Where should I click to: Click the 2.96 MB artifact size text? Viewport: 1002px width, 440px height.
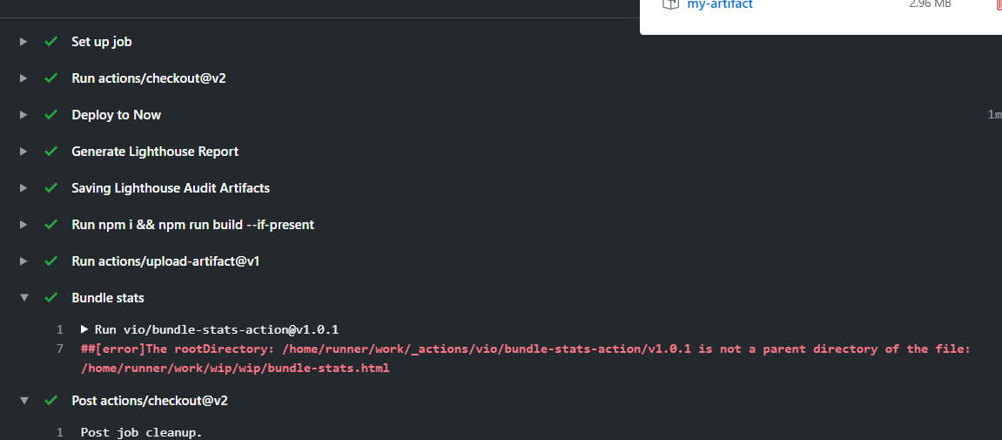pos(930,3)
